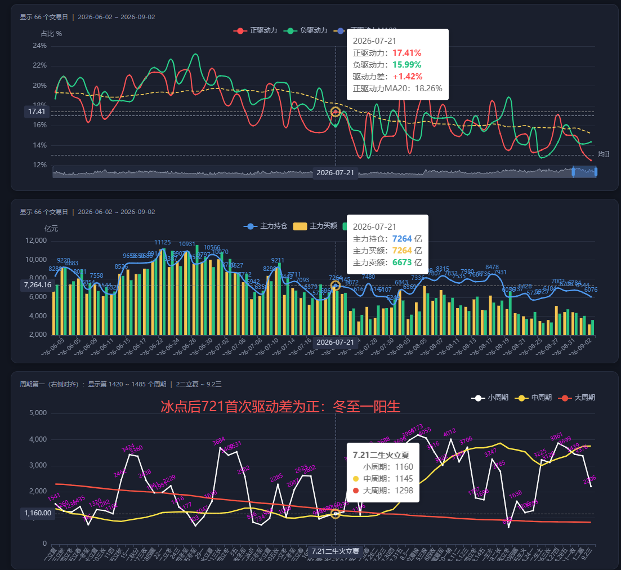Toggle the 主力持仓 legend item
This screenshot has width=621, height=570.
[x=265, y=226]
